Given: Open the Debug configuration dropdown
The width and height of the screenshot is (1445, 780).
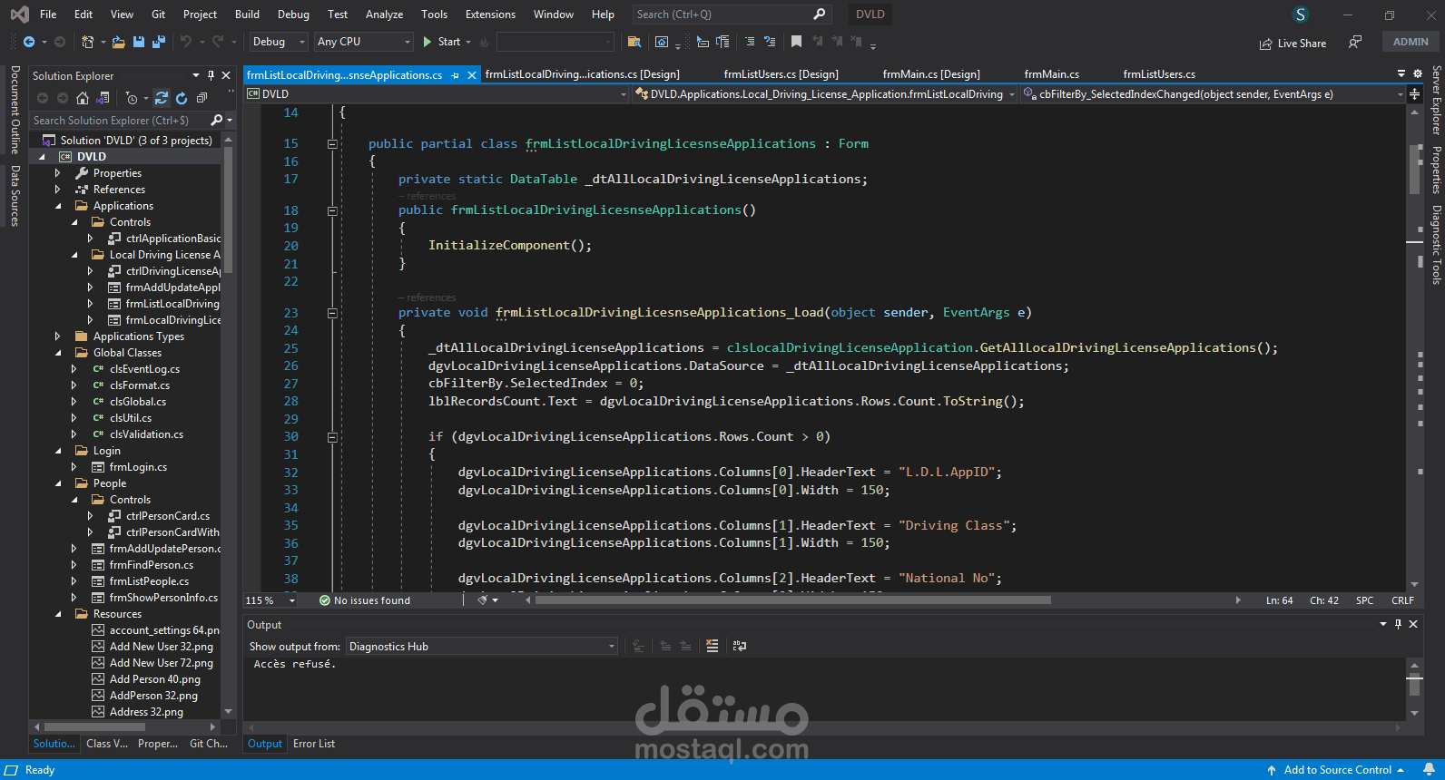Looking at the screenshot, I should (x=277, y=42).
